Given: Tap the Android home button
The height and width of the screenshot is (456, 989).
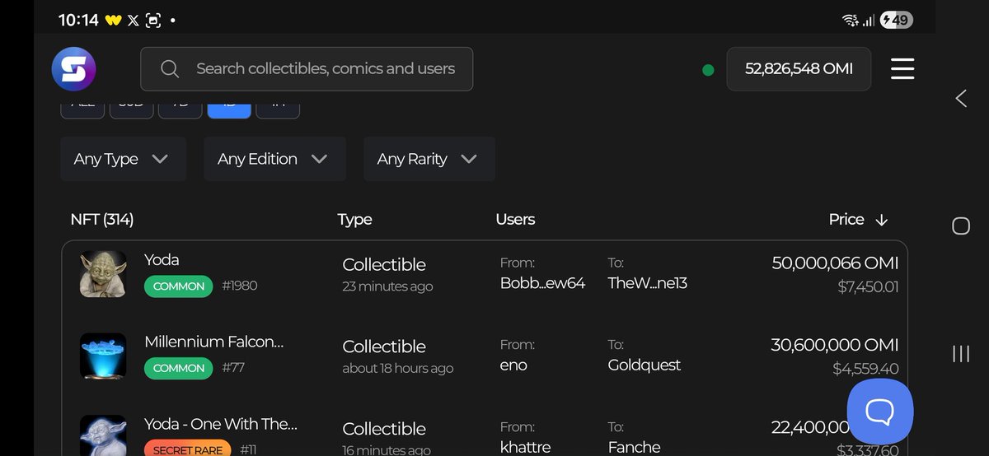Looking at the screenshot, I should click(x=961, y=226).
